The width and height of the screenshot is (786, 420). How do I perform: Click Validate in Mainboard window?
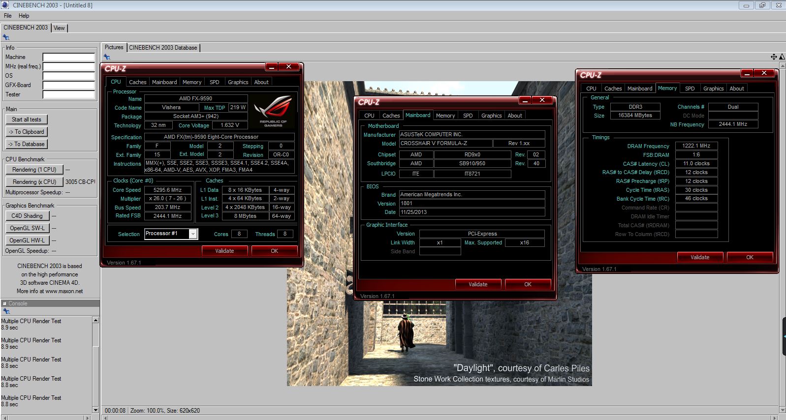tap(478, 284)
